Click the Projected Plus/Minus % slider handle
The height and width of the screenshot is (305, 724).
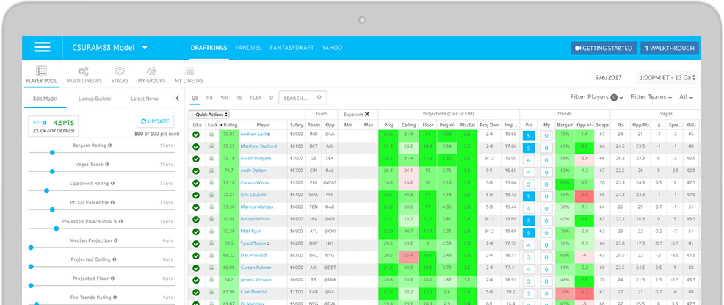[x=57, y=229]
